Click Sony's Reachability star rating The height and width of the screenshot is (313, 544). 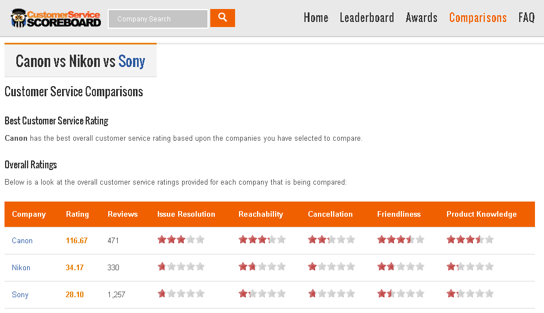point(262,294)
